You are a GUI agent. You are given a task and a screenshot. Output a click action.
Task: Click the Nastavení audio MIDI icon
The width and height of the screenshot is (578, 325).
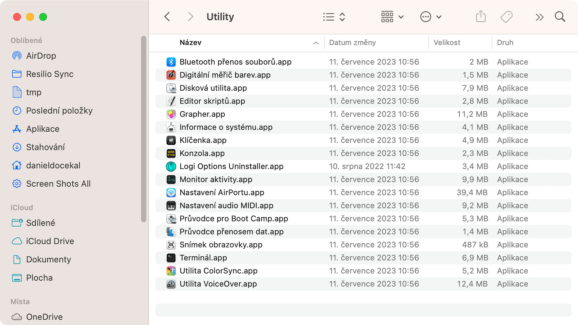(x=171, y=206)
